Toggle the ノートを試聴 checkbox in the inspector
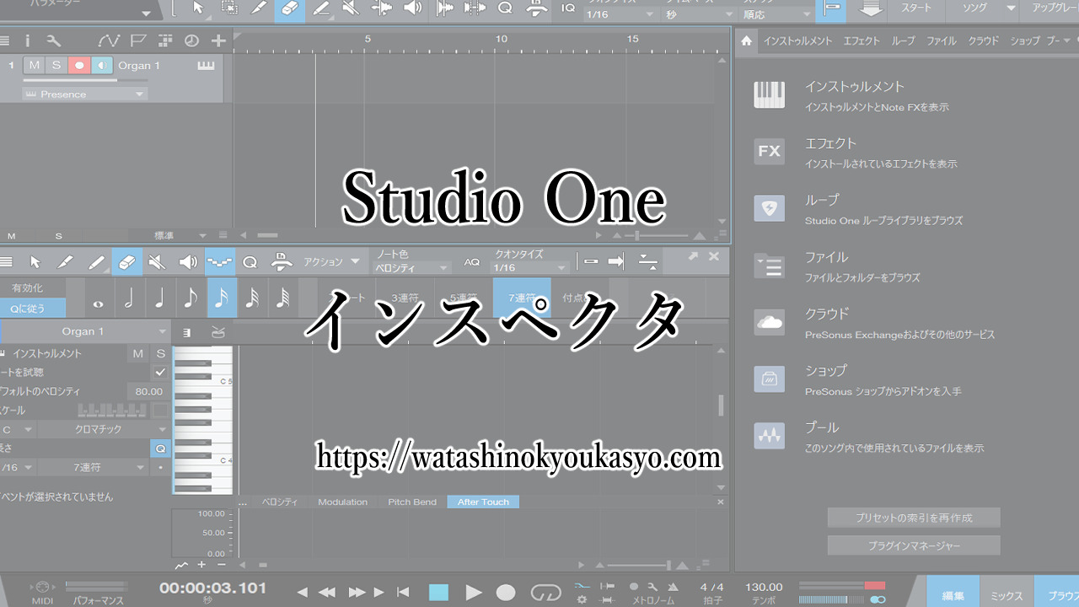1079x607 pixels. pyautogui.click(x=159, y=372)
